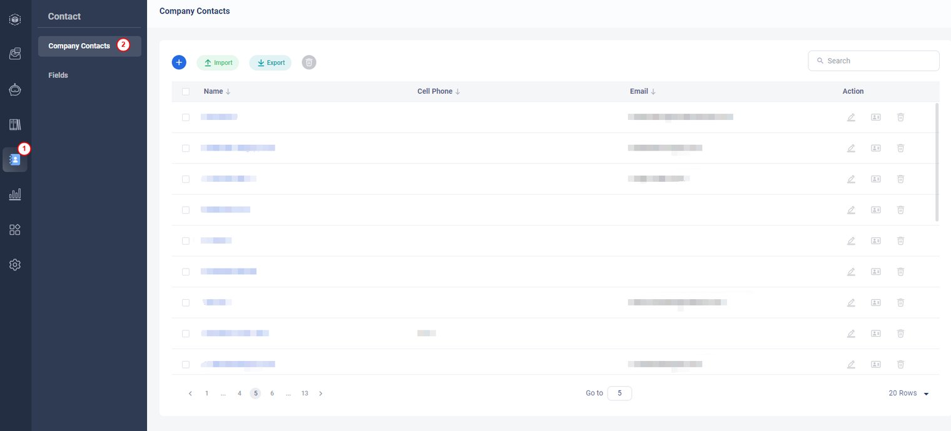Open the Contacts icon in left sidebar
This screenshot has height=431, width=951.
click(15, 160)
